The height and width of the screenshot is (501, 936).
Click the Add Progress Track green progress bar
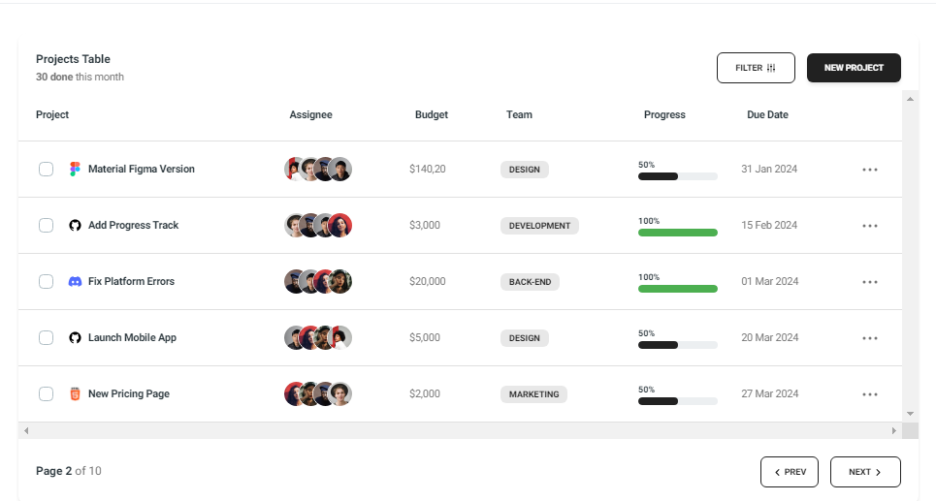tap(677, 233)
